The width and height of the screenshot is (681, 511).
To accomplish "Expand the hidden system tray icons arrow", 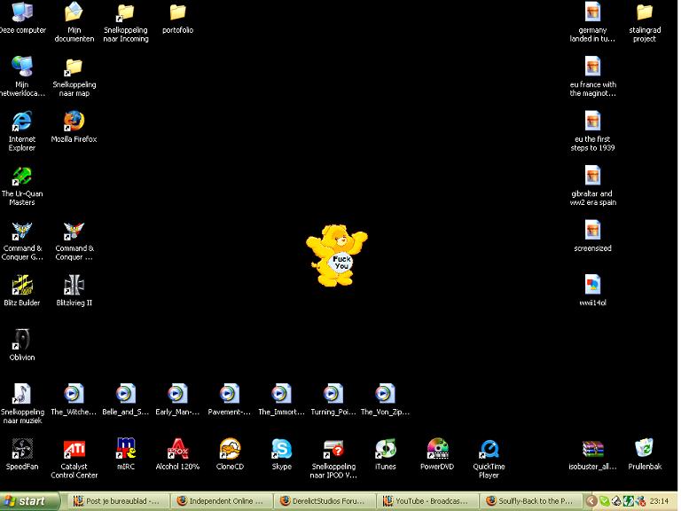I will click(592, 501).
